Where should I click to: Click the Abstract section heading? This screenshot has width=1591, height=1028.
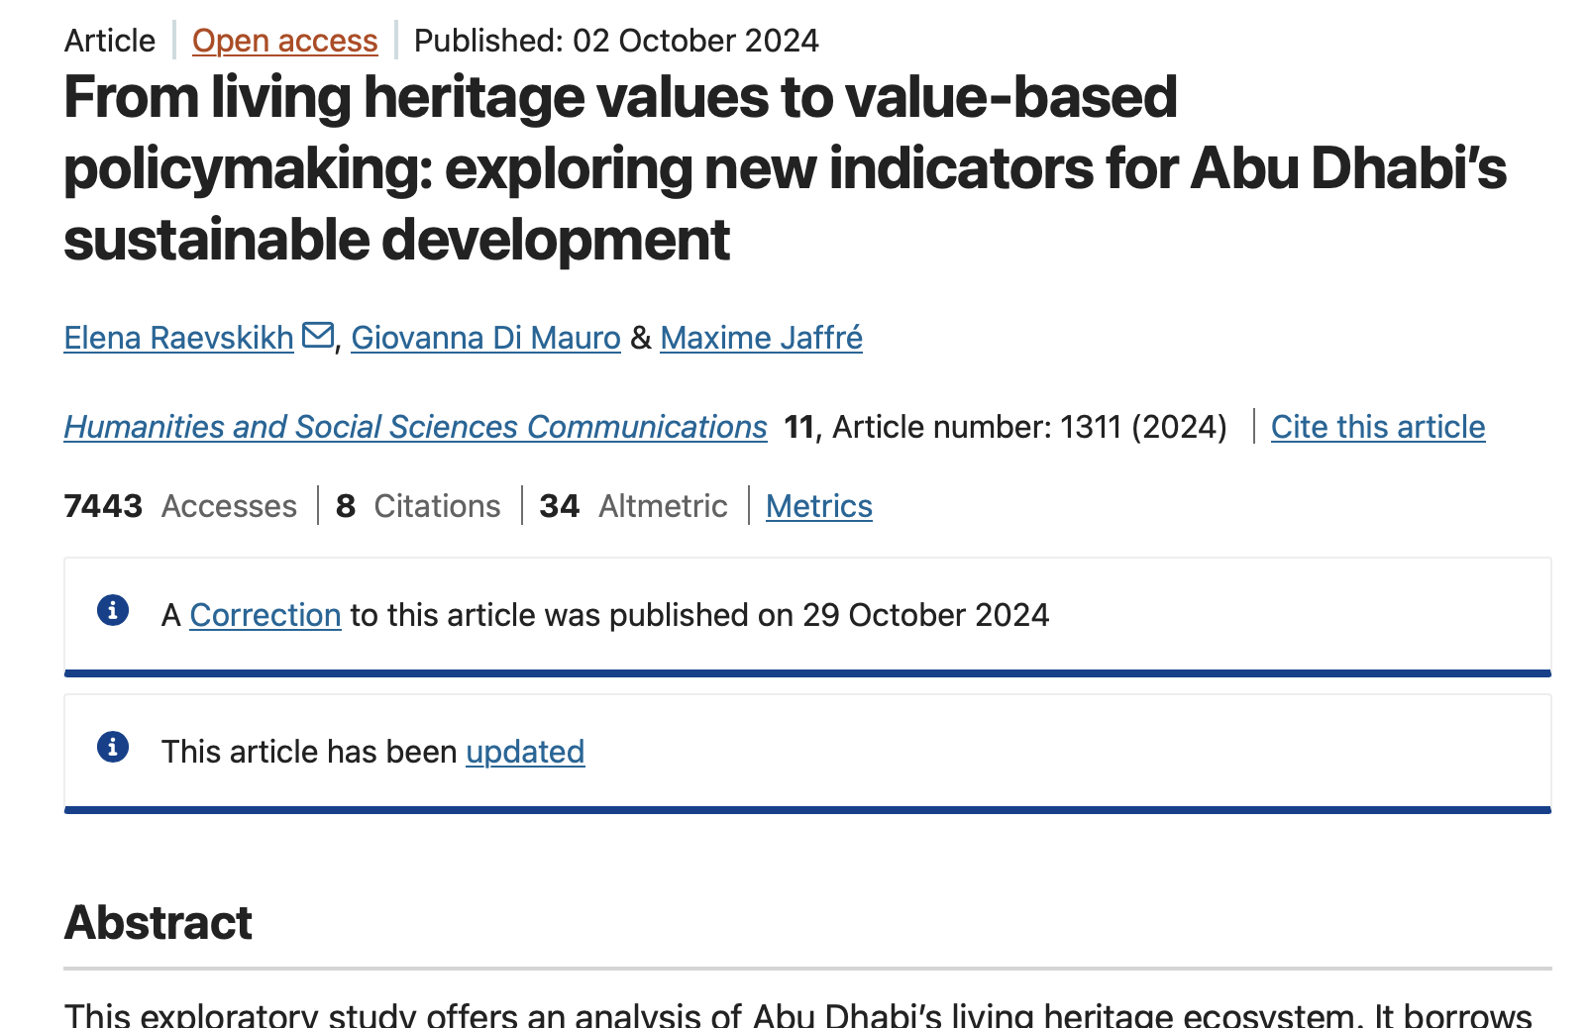point(159,922)
